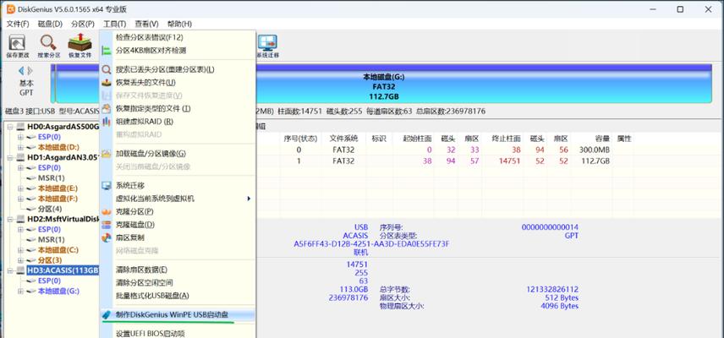
Task: Click the 起始柱面 column header
Action: pos(417,139)
